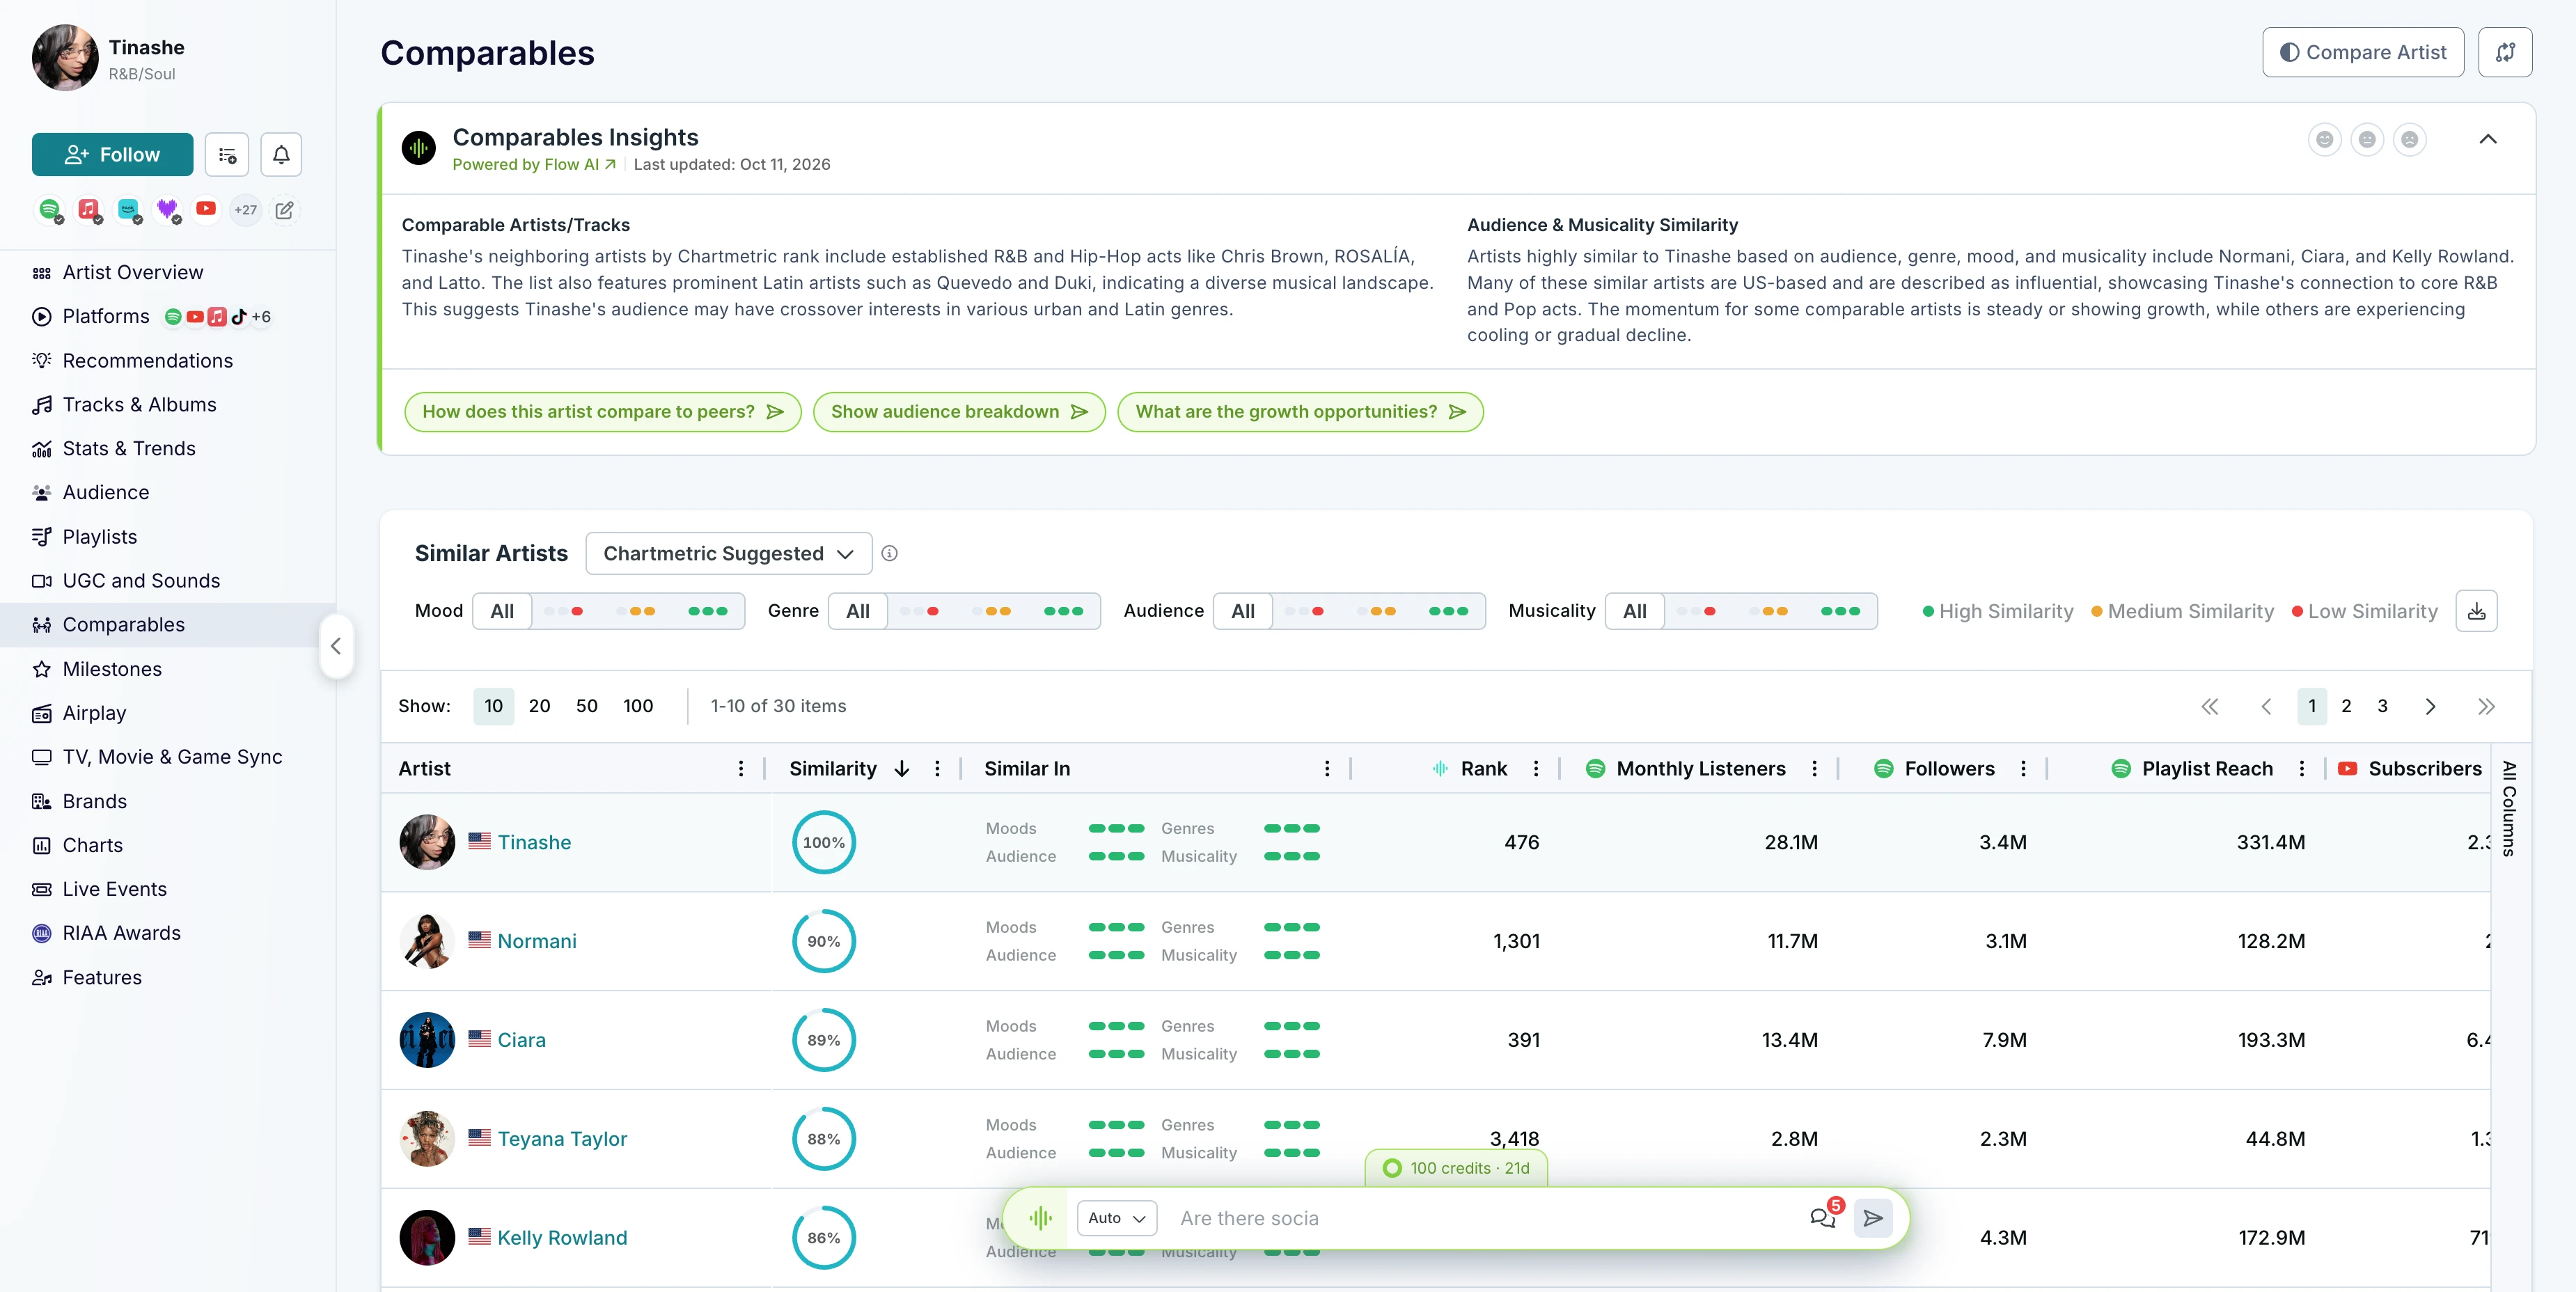Open the Artist column options menu

point(741,768)
